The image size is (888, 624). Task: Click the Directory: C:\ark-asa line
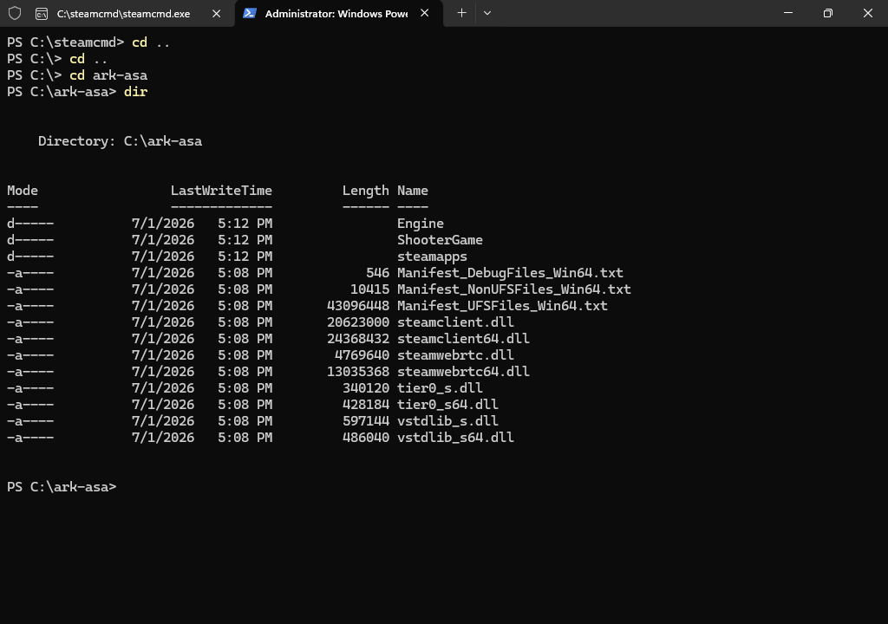(x=120, y=141)
